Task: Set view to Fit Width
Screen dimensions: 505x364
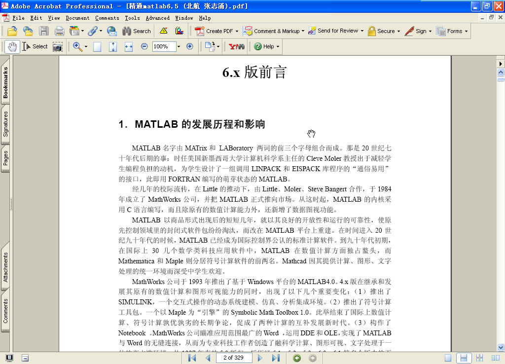Action: pyautogui.click(x=129, y=47)
